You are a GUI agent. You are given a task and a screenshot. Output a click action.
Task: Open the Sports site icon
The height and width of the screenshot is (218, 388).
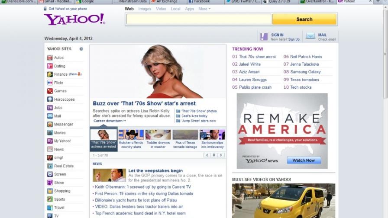coord(50,199)
